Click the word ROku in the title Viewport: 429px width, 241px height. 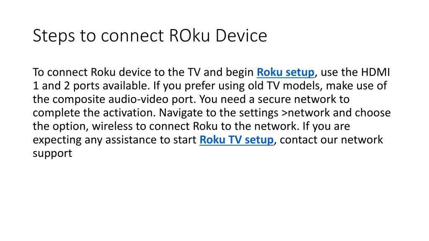tap(189, 36)
